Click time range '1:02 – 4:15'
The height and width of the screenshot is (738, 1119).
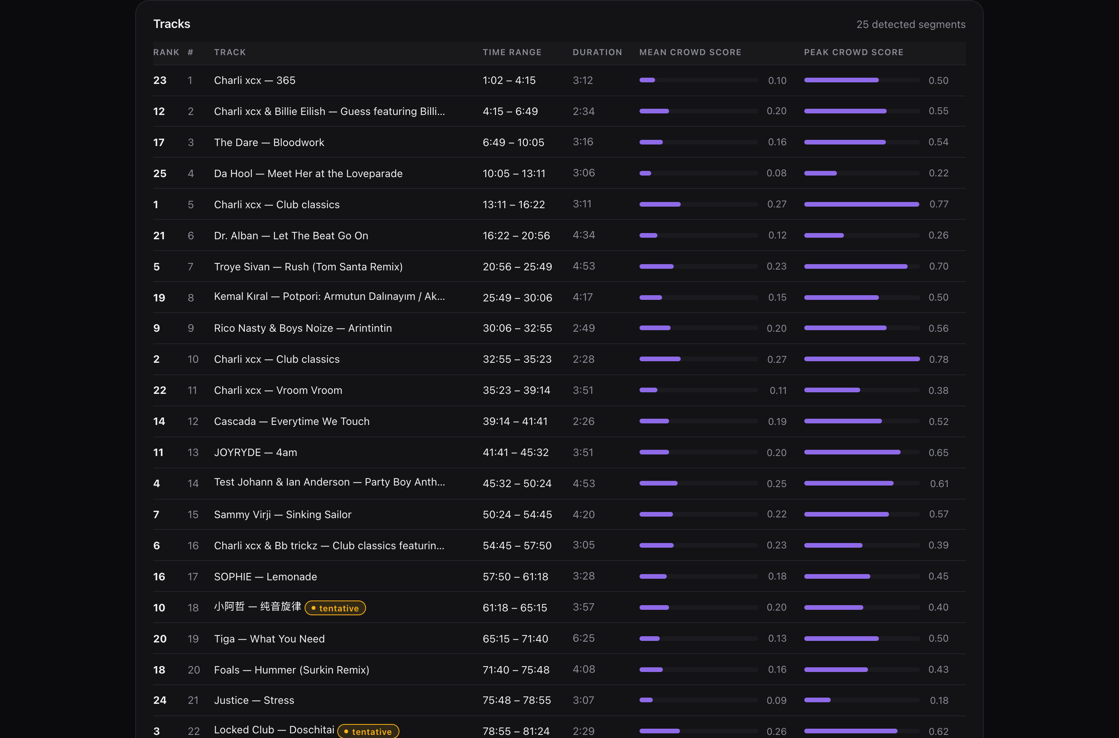(x=509, y=80)
